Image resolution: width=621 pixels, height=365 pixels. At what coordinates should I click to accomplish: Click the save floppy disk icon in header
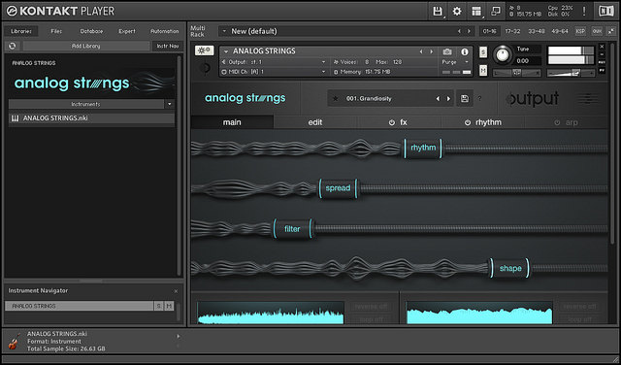438,11
